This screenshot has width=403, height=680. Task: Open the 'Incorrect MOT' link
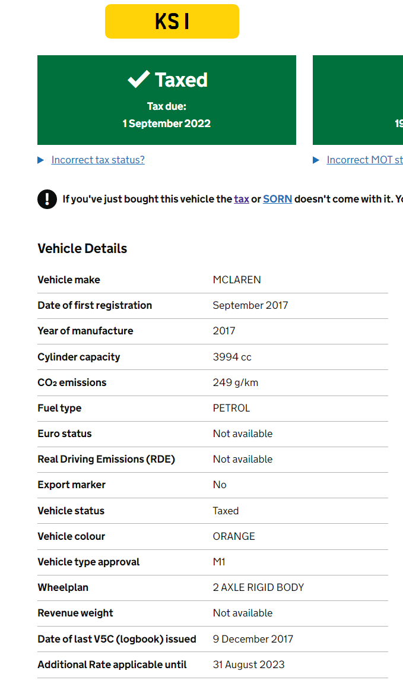click(x=365, y=160)
